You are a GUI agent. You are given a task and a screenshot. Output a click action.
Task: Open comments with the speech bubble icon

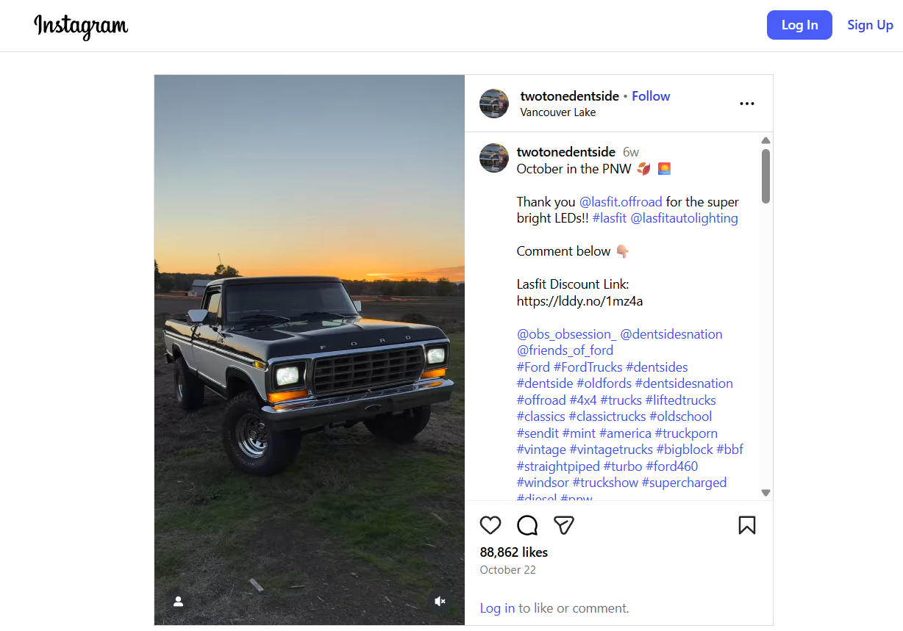tap(527, 525)
